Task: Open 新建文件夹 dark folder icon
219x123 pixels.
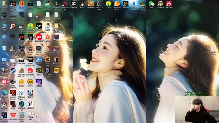Action: (x=56, y=60)
